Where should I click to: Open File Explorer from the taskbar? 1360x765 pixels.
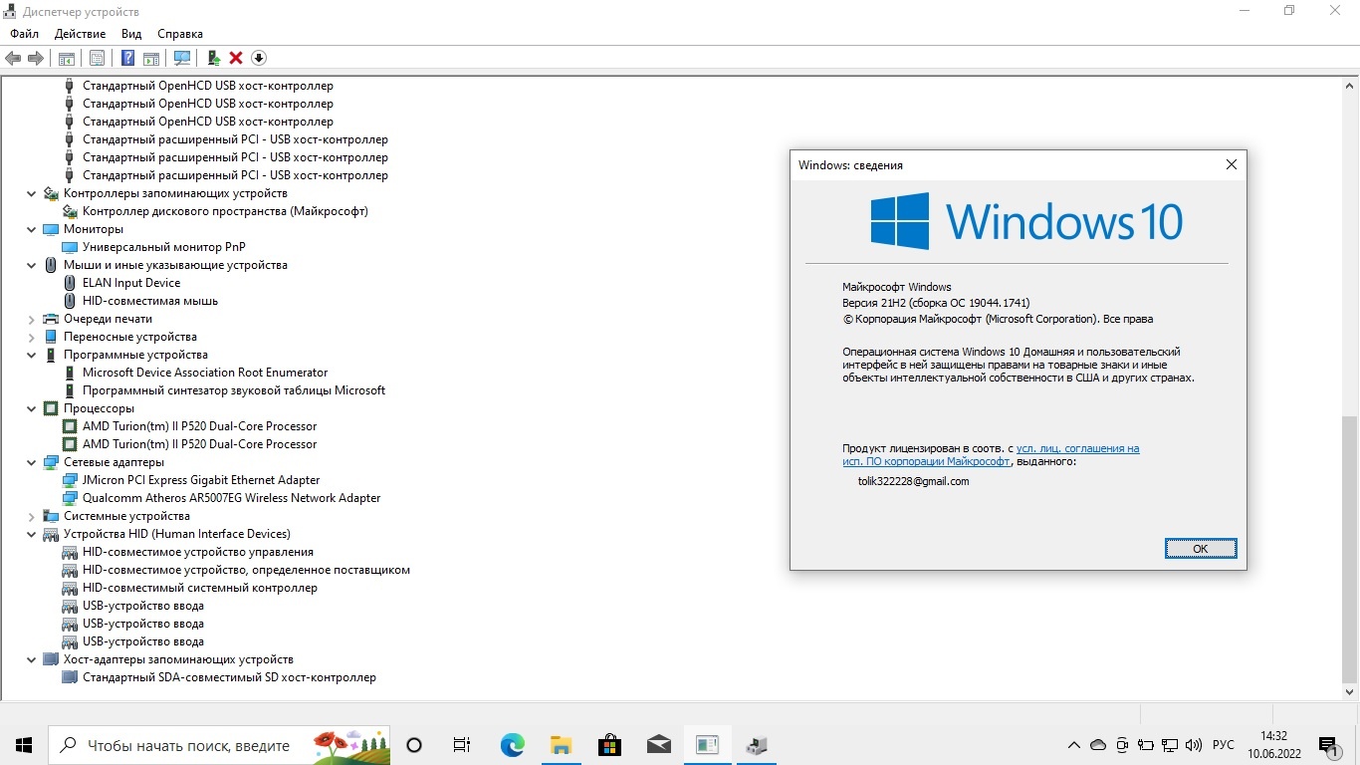pos(561,745)
